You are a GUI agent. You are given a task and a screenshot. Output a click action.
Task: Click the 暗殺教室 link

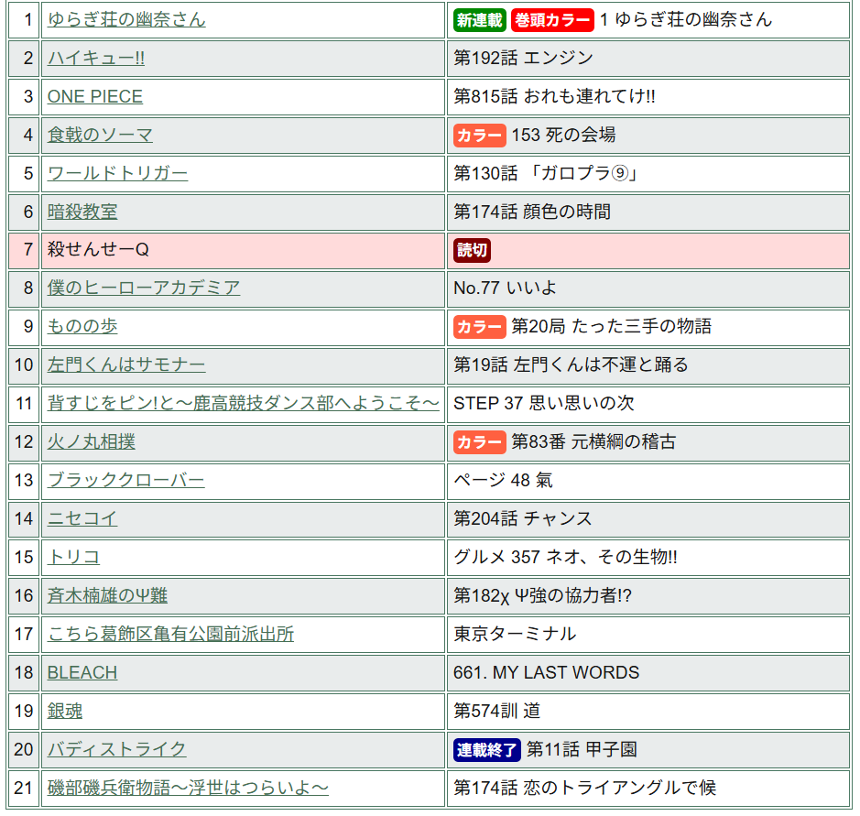(82, 212)
